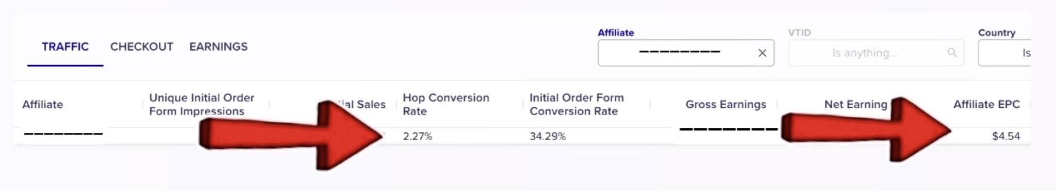This screenshot has height=191, width=1056.
Task: Sort by Unique Initial Order Form Impressions
Action: [x=202, y=104]
